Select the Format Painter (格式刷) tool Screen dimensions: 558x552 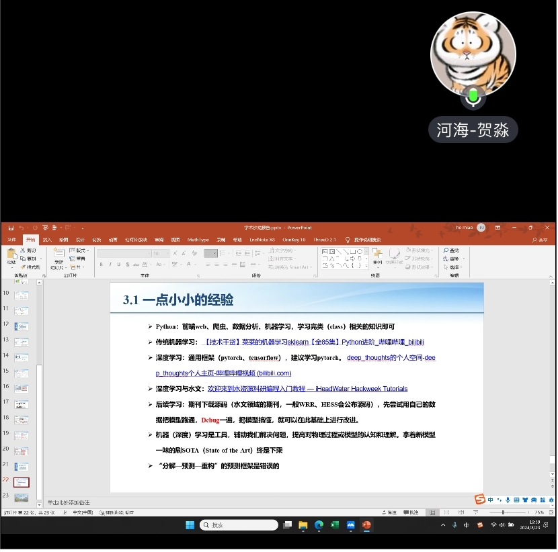pyautogui.click(x=30, y=267)
